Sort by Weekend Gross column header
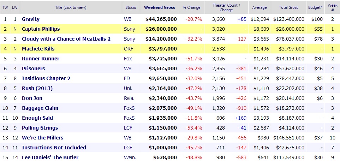The width and height of the screenshot is (340, 161). coord(159,7)
